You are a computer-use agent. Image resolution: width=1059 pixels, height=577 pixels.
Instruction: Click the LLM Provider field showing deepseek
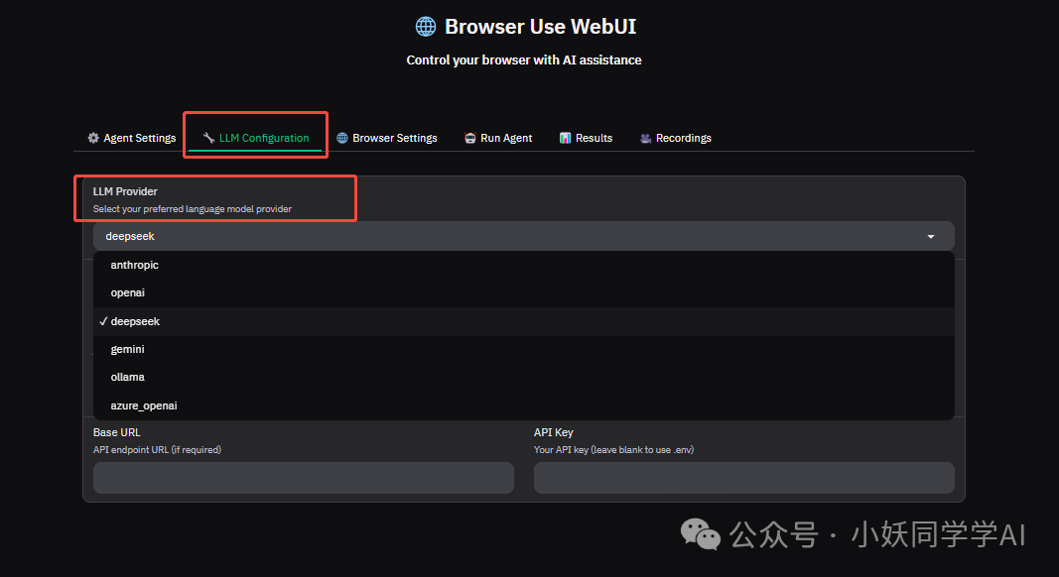(523, 236)
